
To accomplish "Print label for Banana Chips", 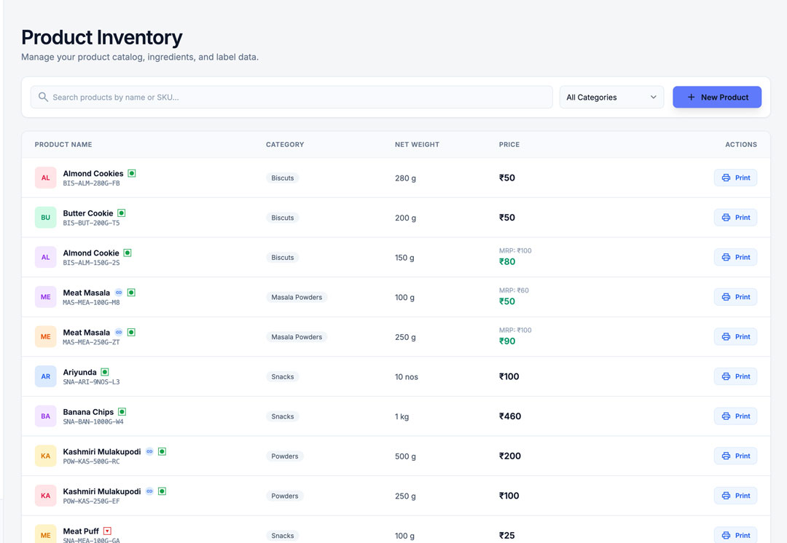I will click(735, 416).
